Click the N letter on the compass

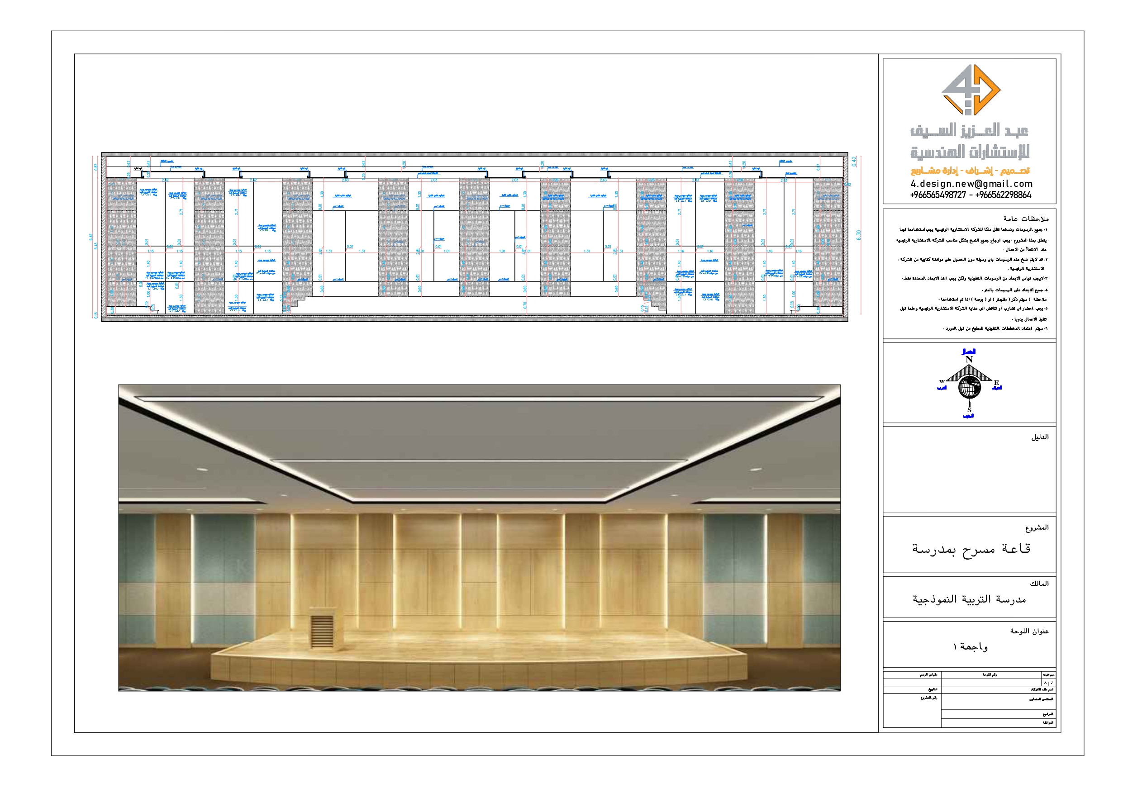969,359
